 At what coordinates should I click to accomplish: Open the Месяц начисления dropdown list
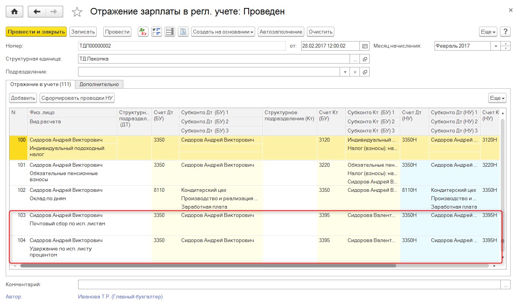pos(496,46)
